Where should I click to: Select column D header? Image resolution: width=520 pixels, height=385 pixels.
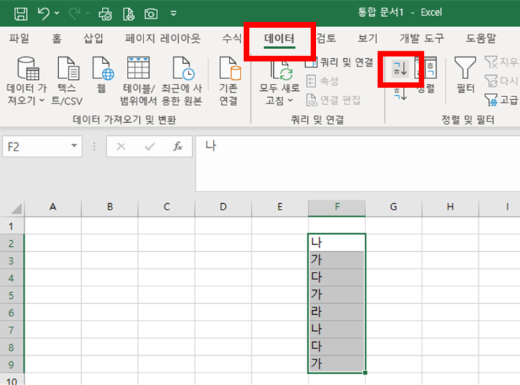pos(223,207)
